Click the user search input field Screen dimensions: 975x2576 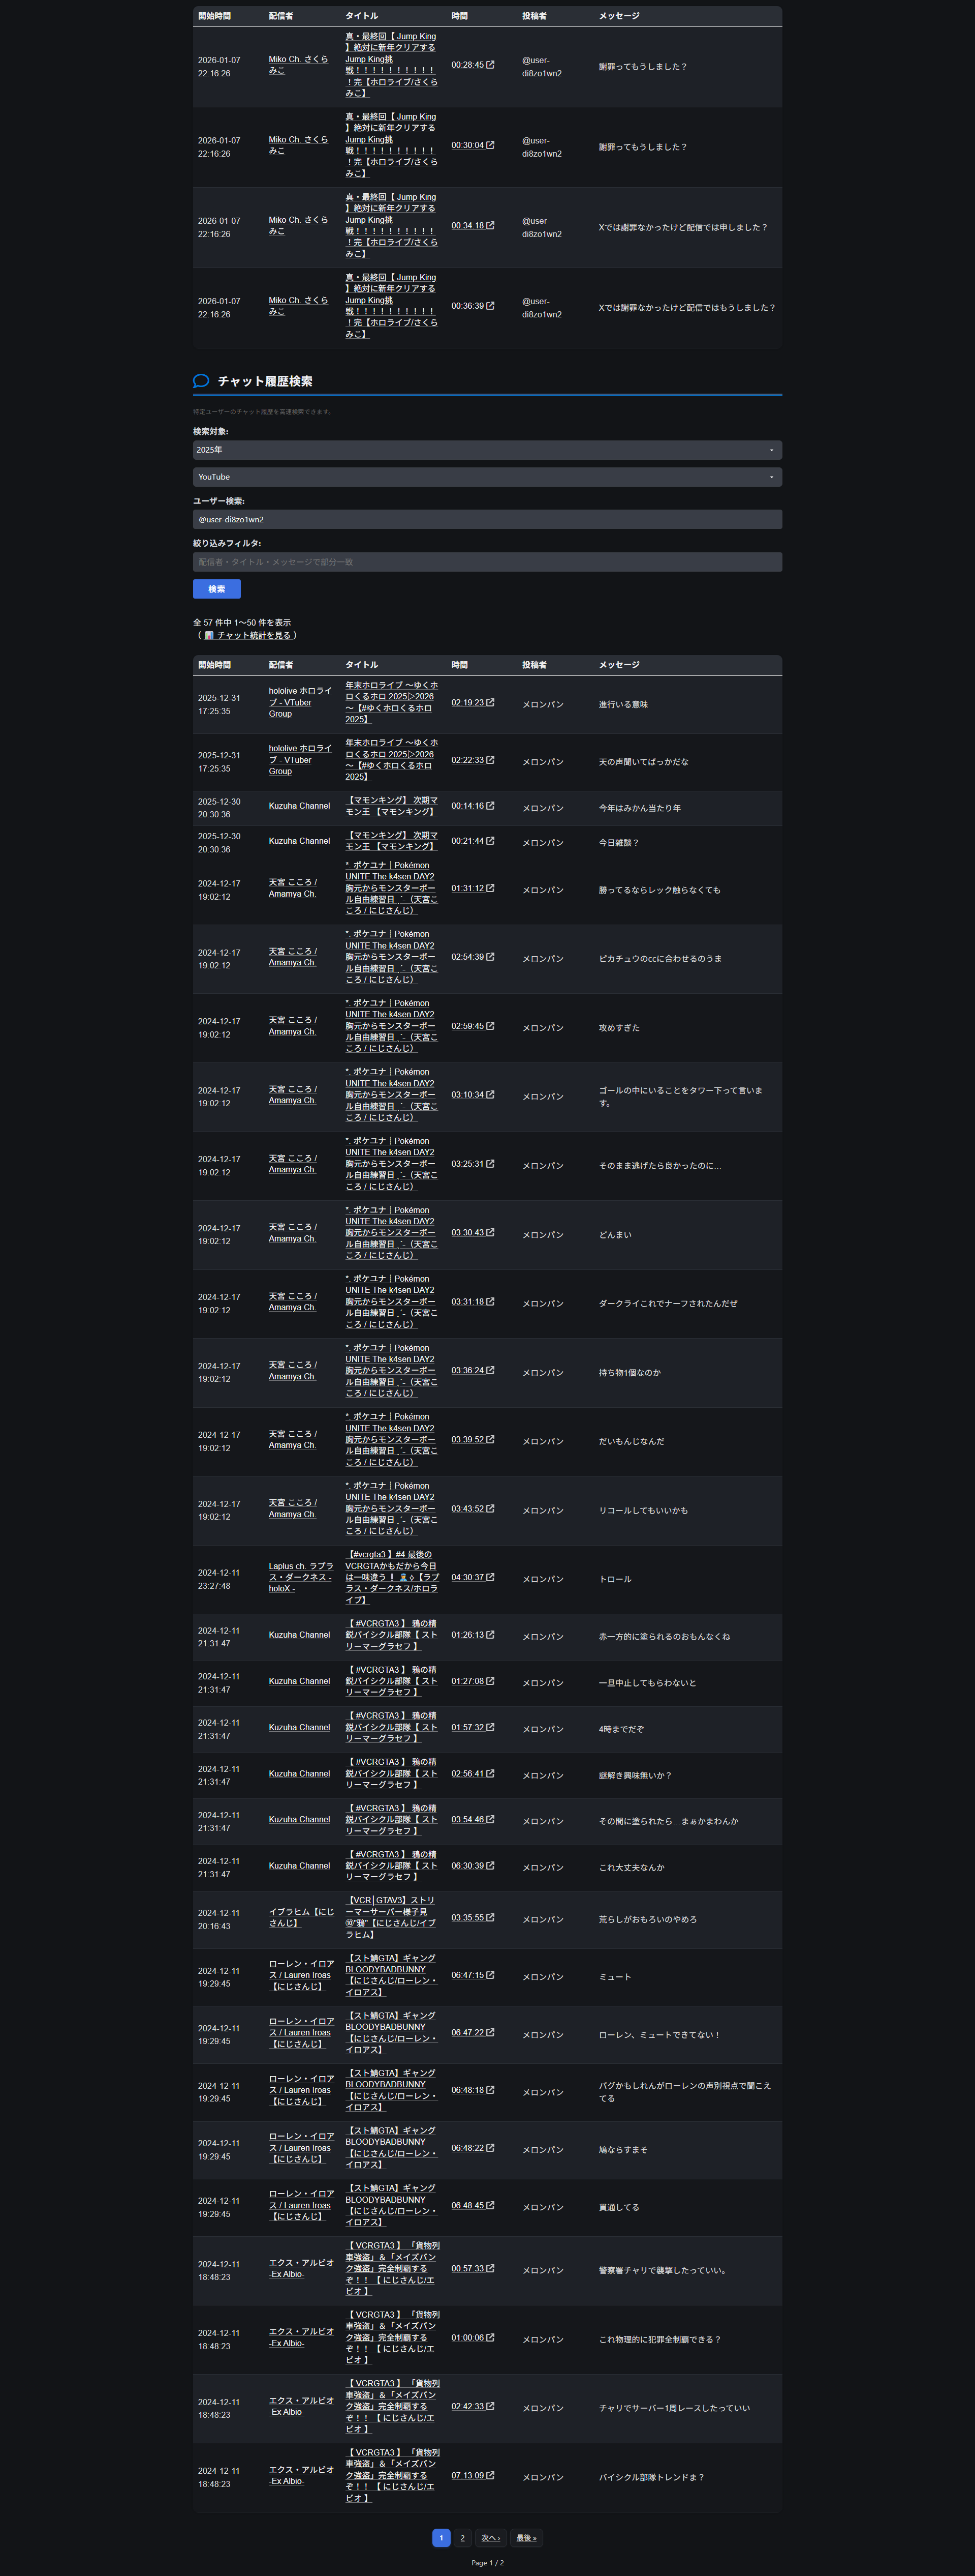tap(487, 520)
